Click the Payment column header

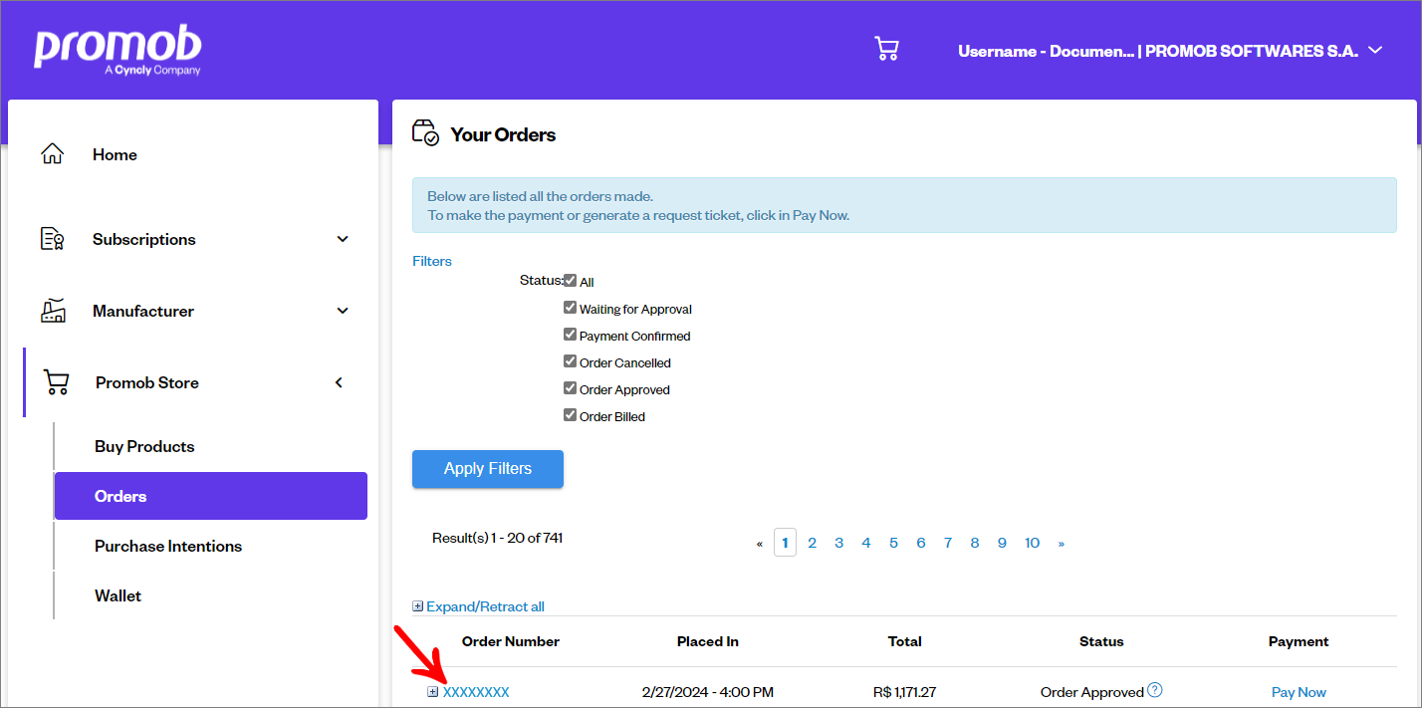click(1299, 641)
